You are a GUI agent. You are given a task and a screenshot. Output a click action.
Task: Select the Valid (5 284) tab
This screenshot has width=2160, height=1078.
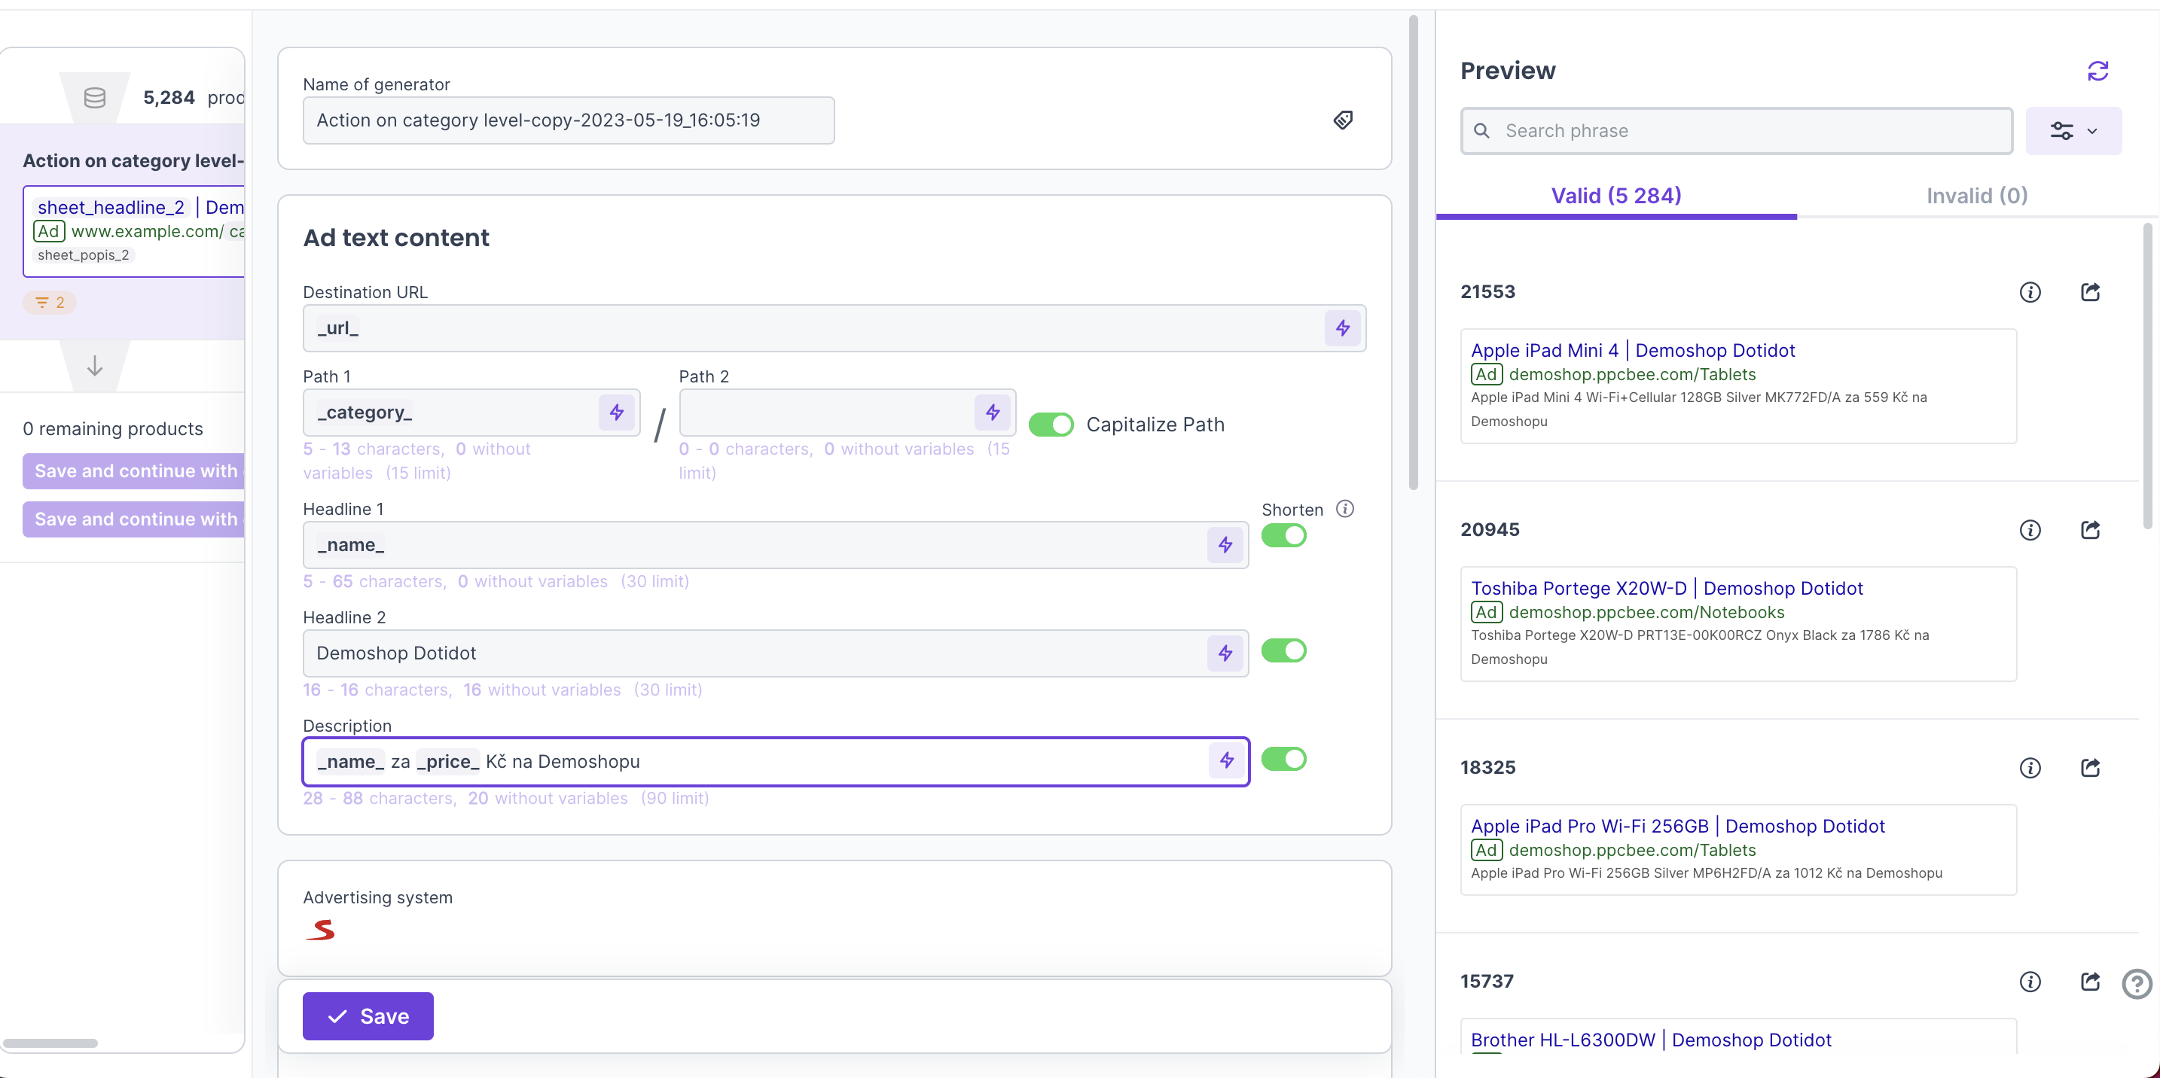pyautogui.click(x=1615, y=195)
